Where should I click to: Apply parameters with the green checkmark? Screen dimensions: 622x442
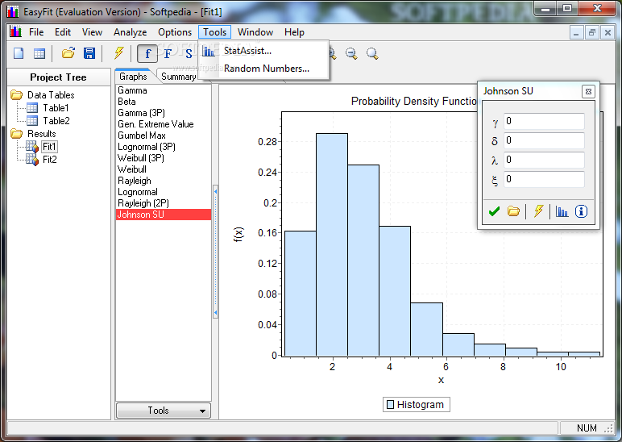494,211
